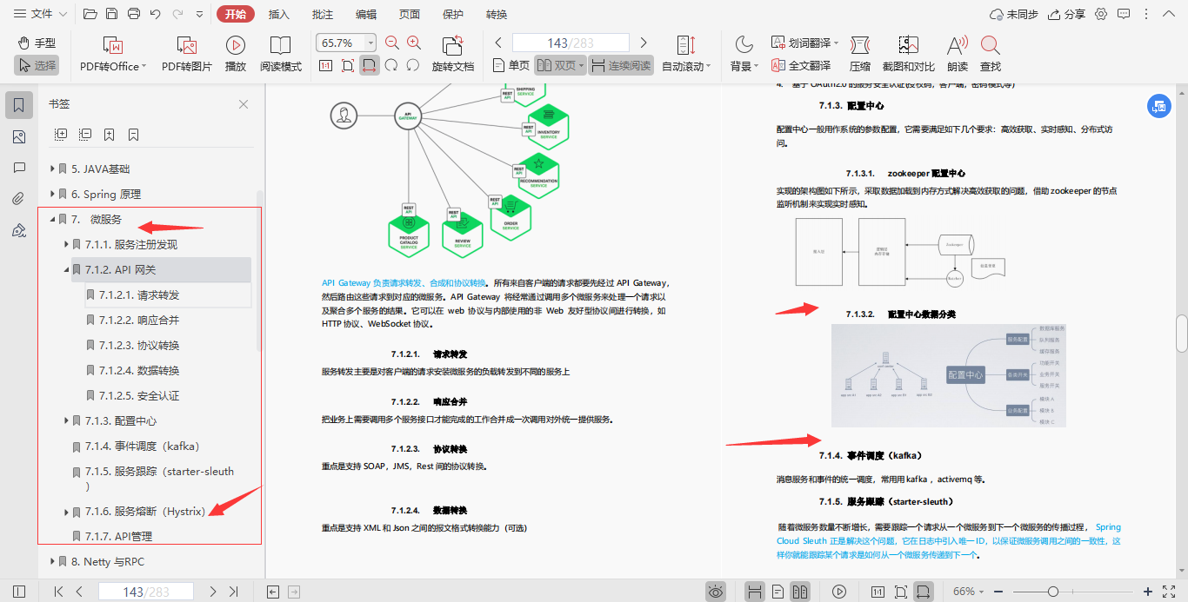Toggle eye protection mode in status bar

click(x=716, y=591)
